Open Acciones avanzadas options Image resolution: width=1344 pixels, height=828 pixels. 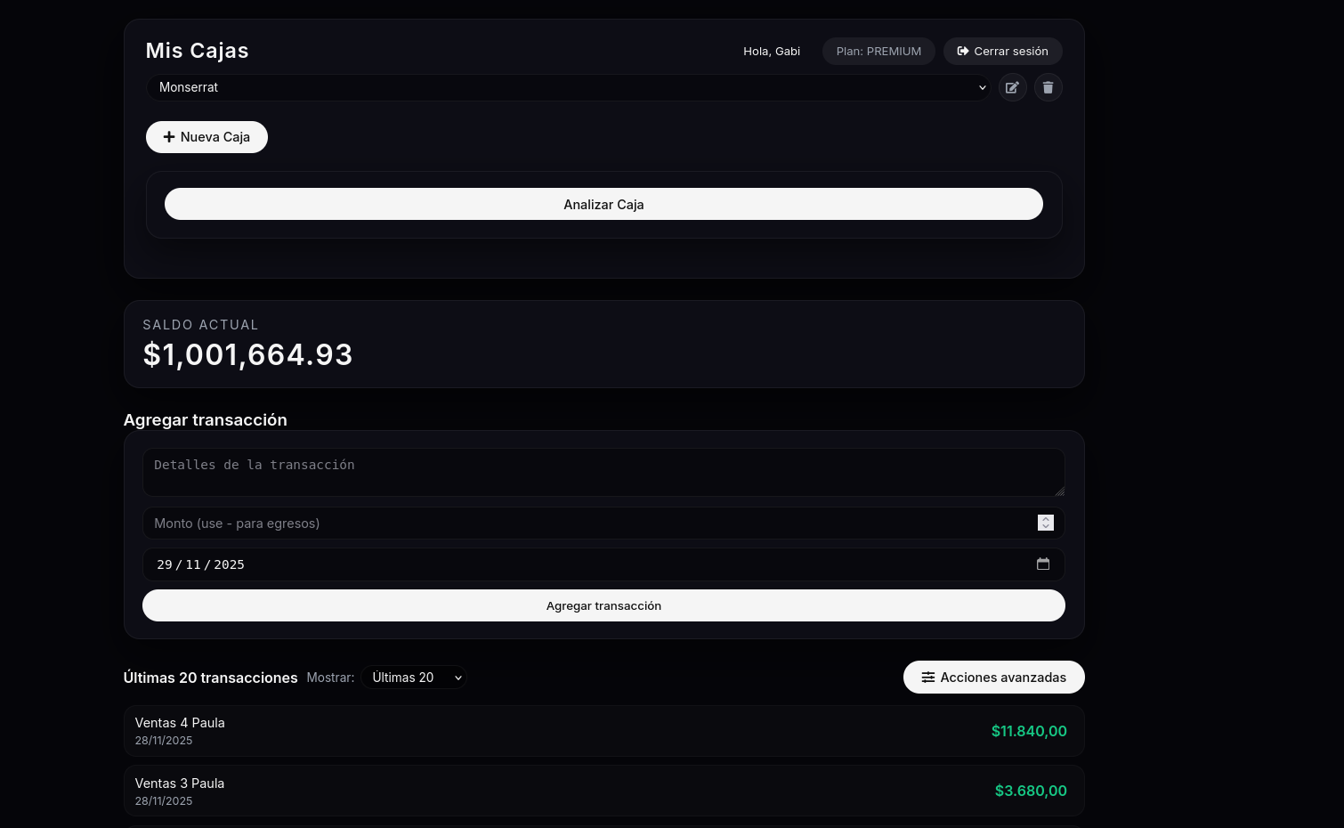tap(993, 677)
